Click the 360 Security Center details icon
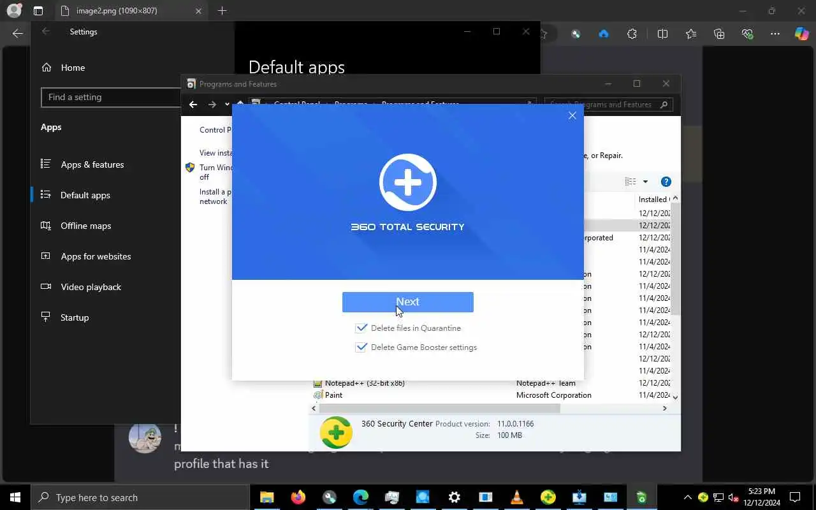The height and width of the screenshot is (510, 816). tap(336, 433)
